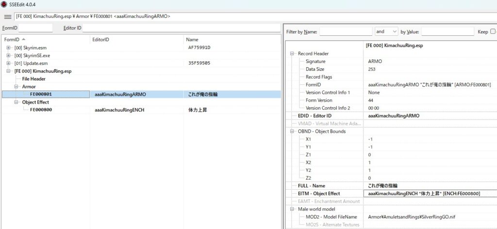Expand the [00] SkyrimSE.exe node
The height and width of the screenshot is (229, 497).
[x=9, y=55]
